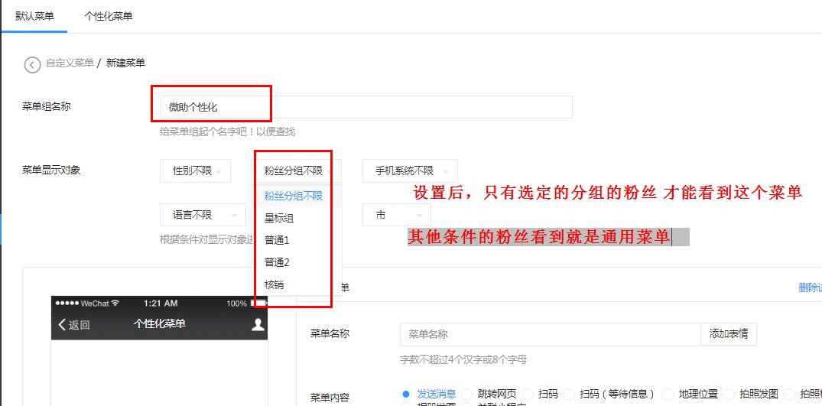Click the 菜单名称 input field
This screenshot has height=406, width=822.
550,334
